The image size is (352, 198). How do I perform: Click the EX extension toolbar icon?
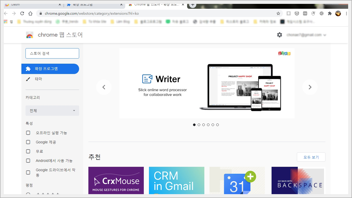pos(305,13)
